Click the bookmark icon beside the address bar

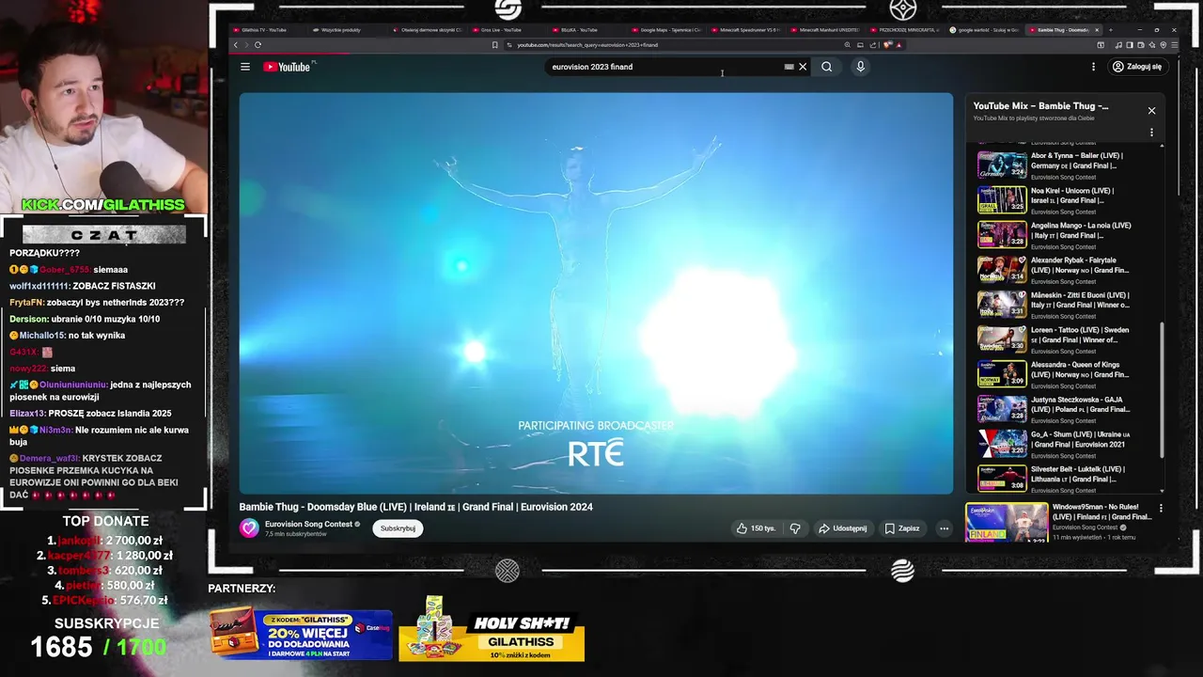click(x=495, y=45)
